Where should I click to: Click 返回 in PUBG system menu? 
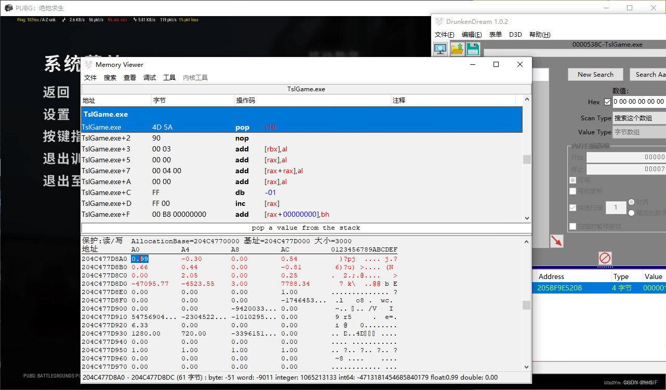point(56,92)
